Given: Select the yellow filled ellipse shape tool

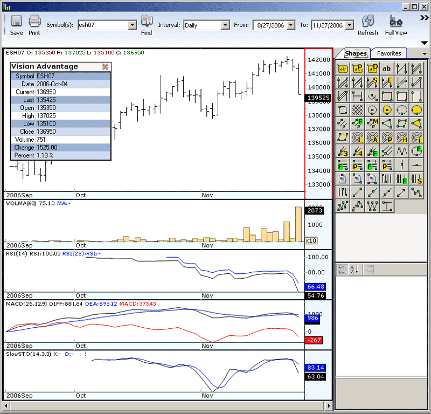Looking at the screenshot, I should [x=416, y=110].
